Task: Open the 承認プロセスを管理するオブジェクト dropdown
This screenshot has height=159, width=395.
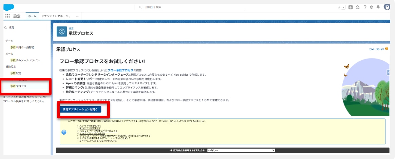Action: [241, 150]
